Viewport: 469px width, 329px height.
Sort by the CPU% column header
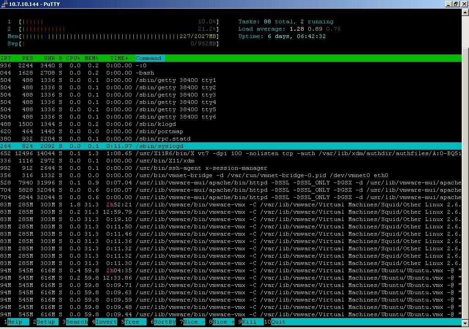tap(73, 58)
